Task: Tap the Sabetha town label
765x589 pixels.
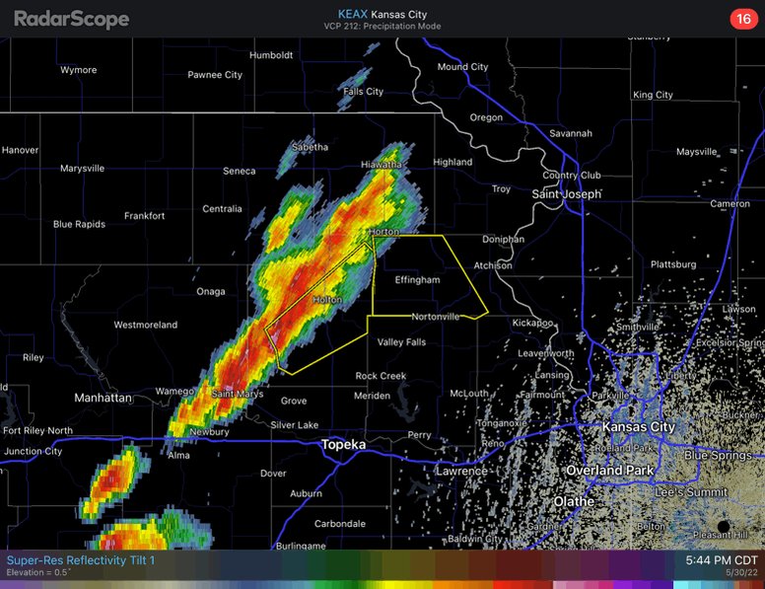Action: 310,147
